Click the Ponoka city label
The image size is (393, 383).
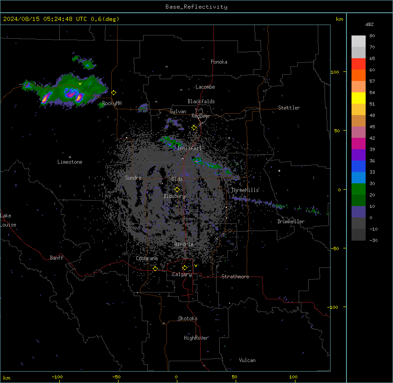pos(219,62)
